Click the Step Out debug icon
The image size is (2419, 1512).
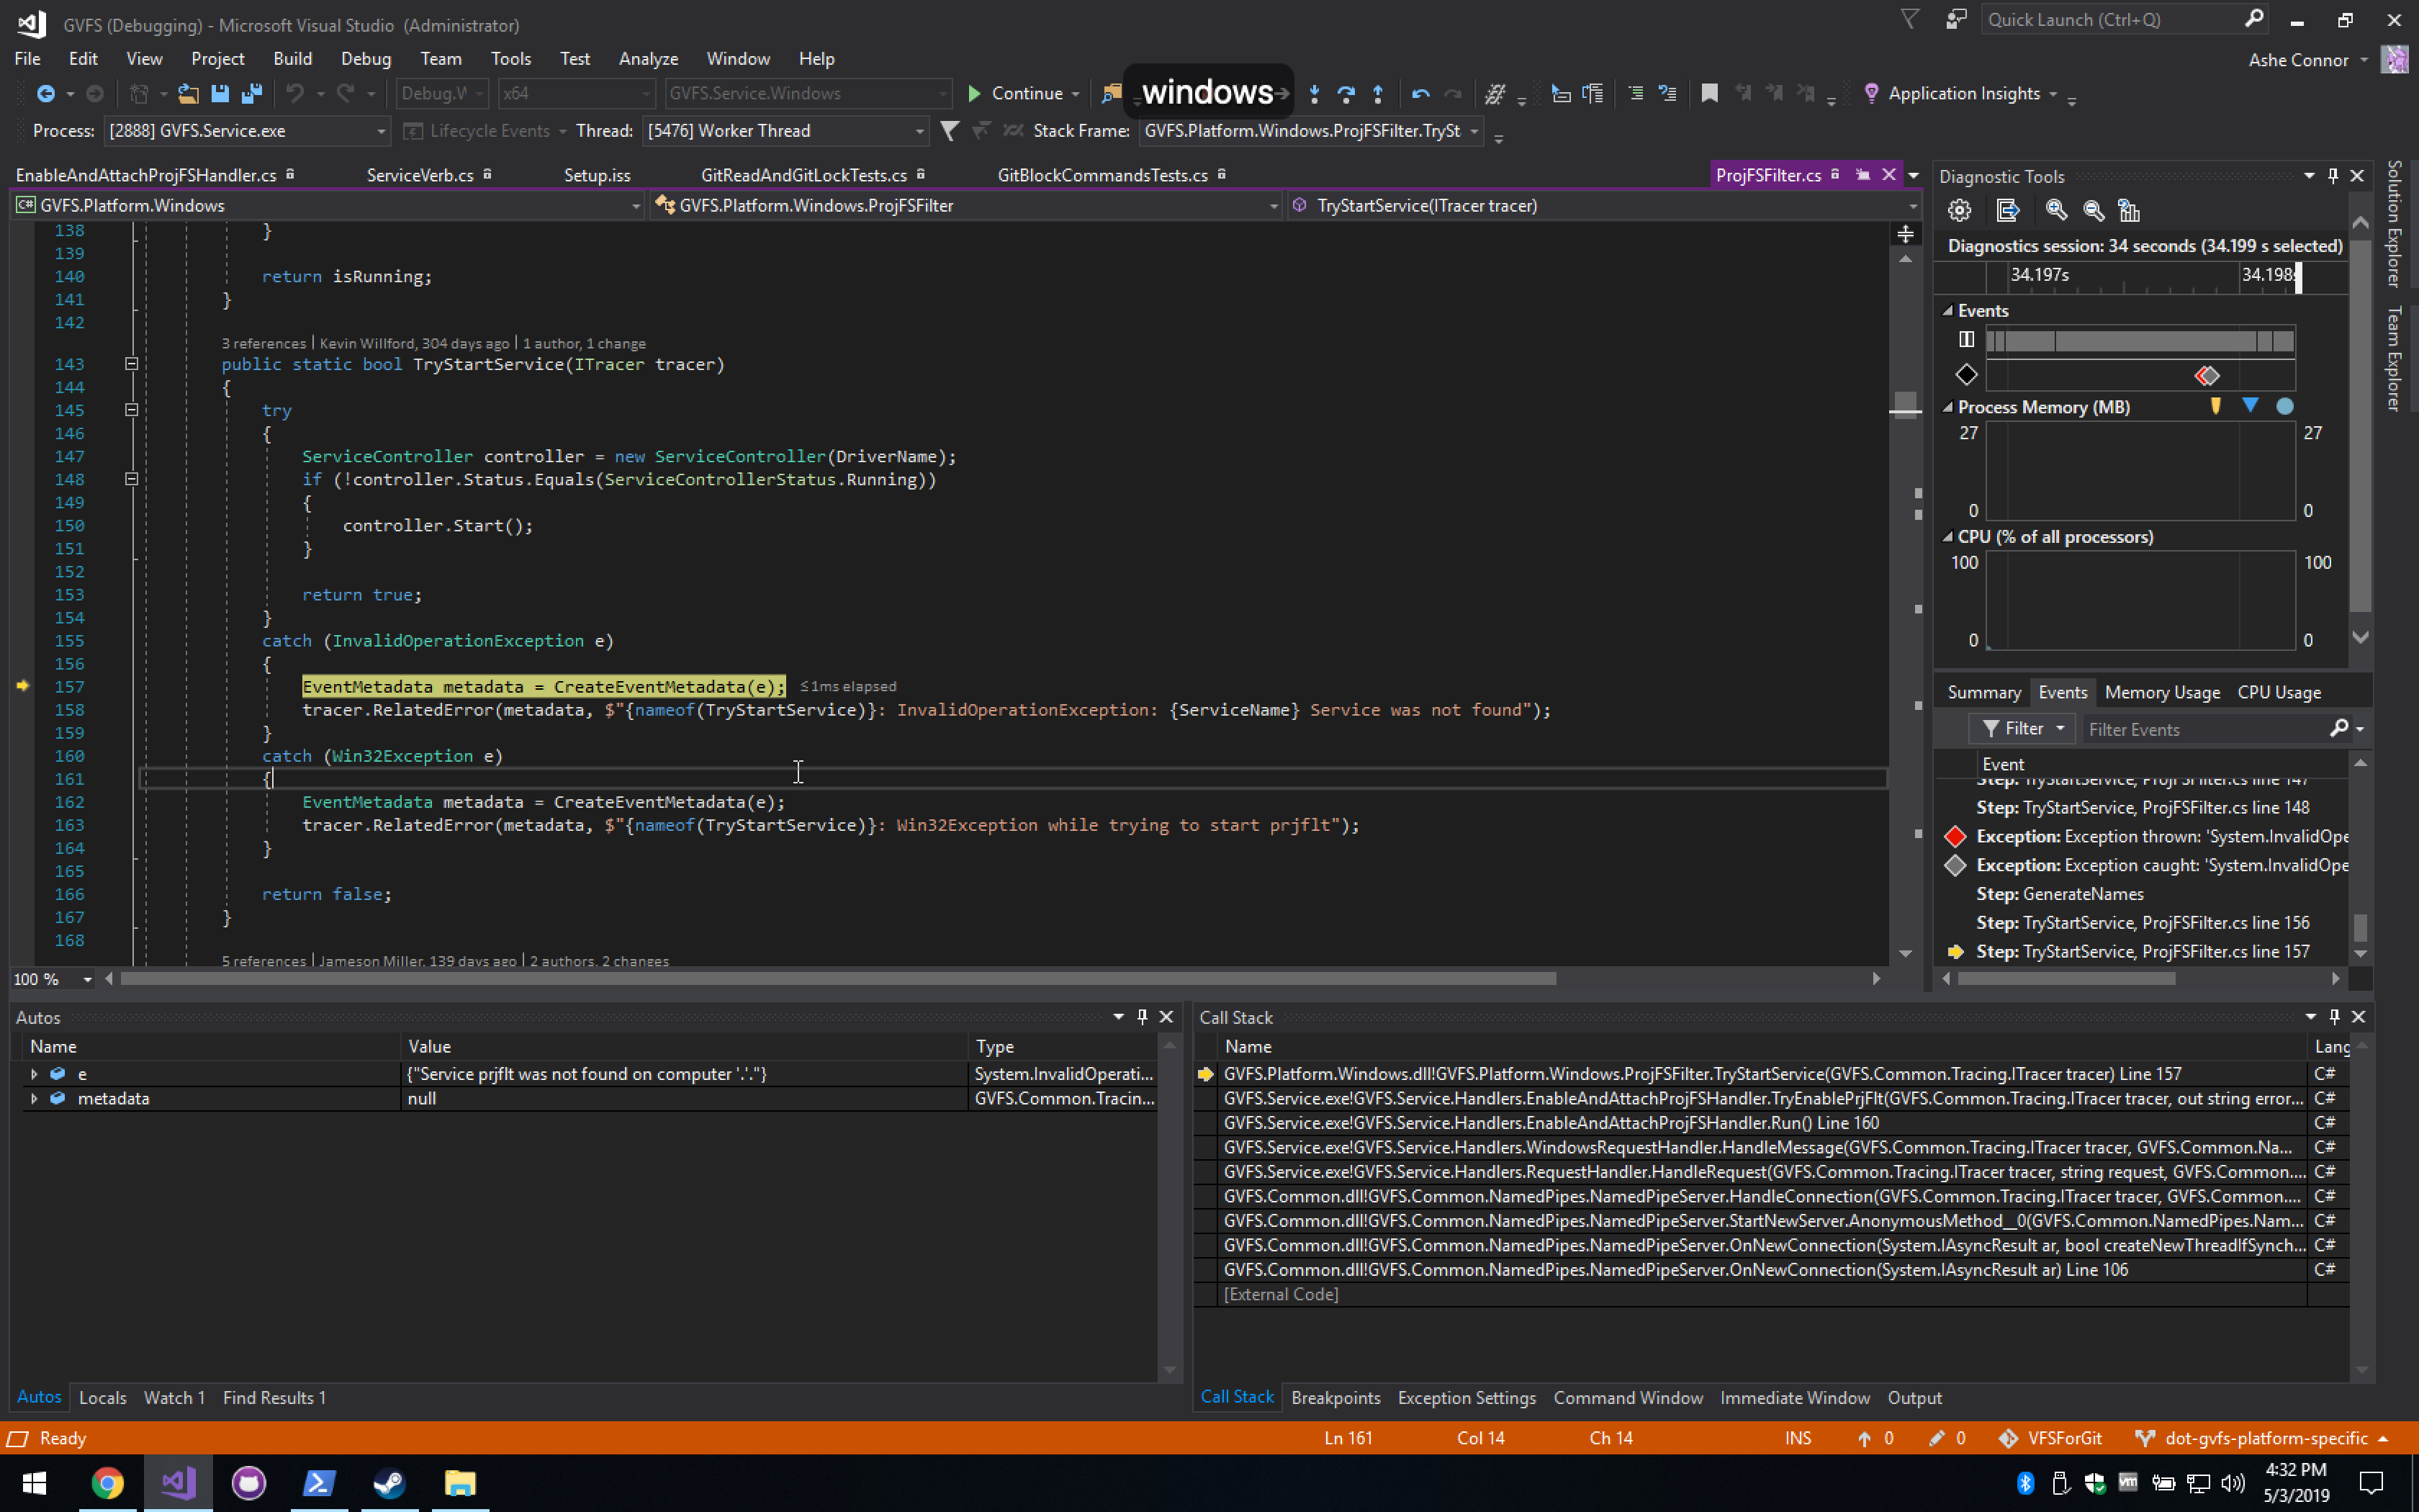pos(1377,94)
